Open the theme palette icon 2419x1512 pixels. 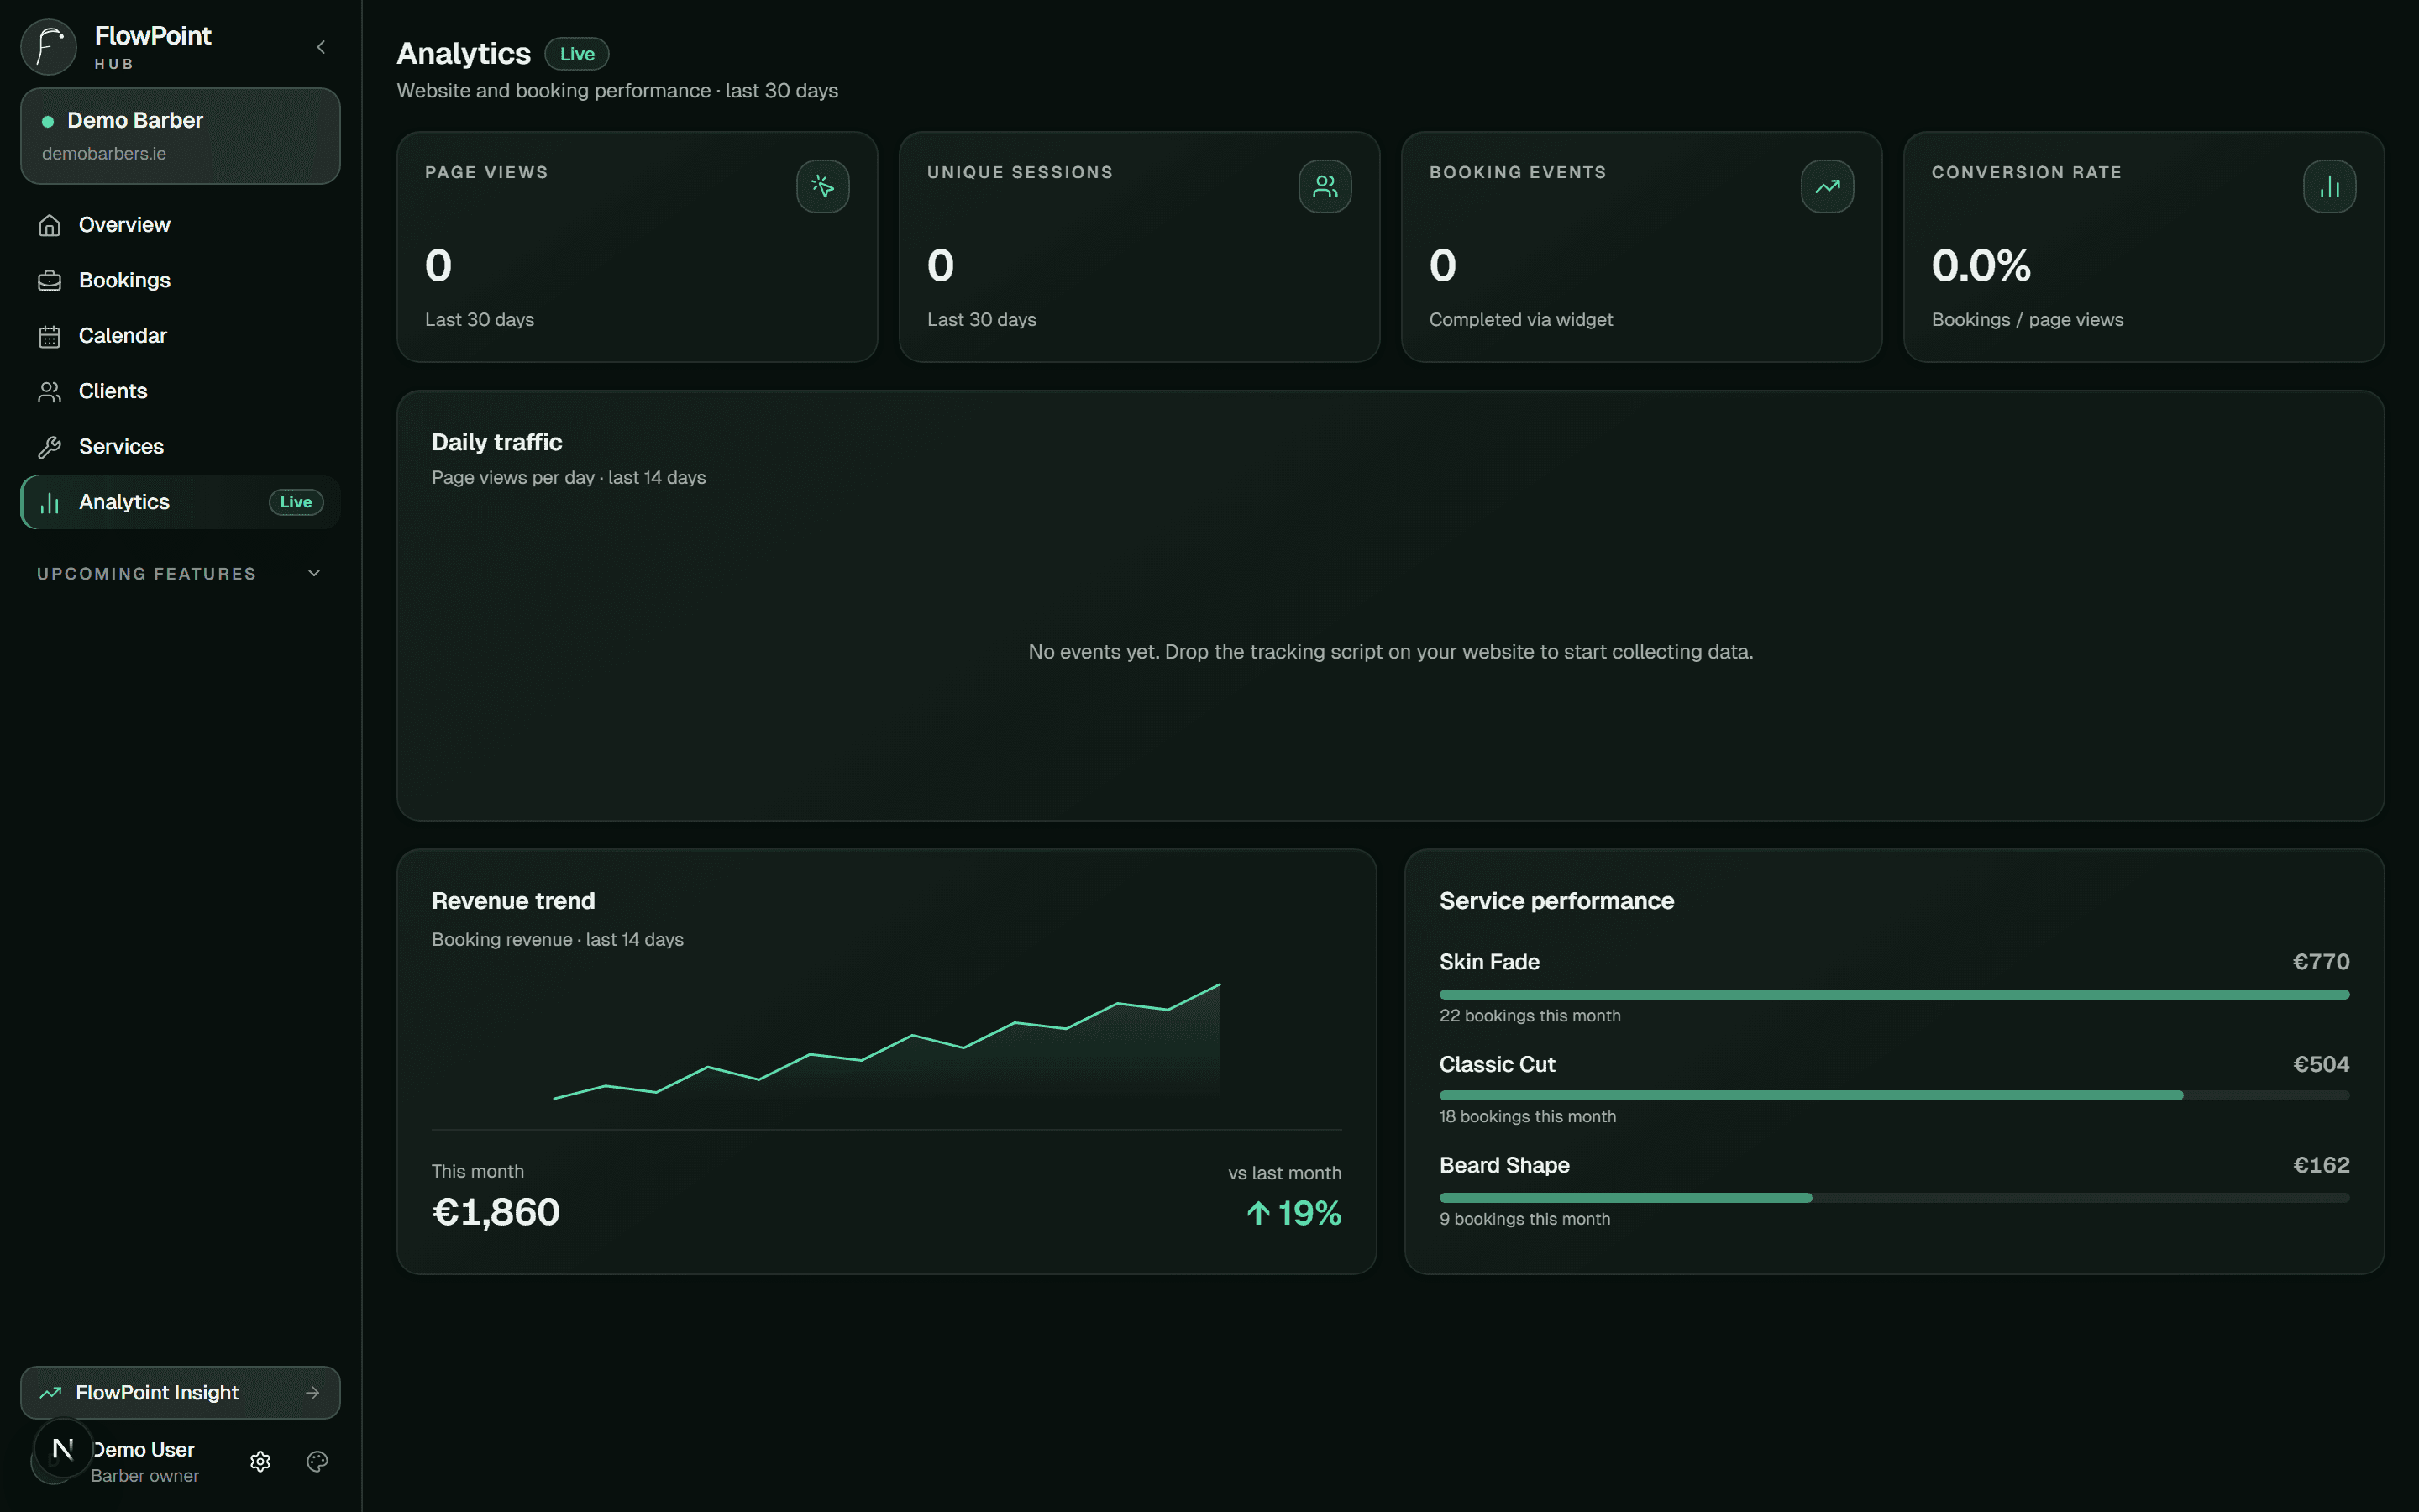[317, 1461]
